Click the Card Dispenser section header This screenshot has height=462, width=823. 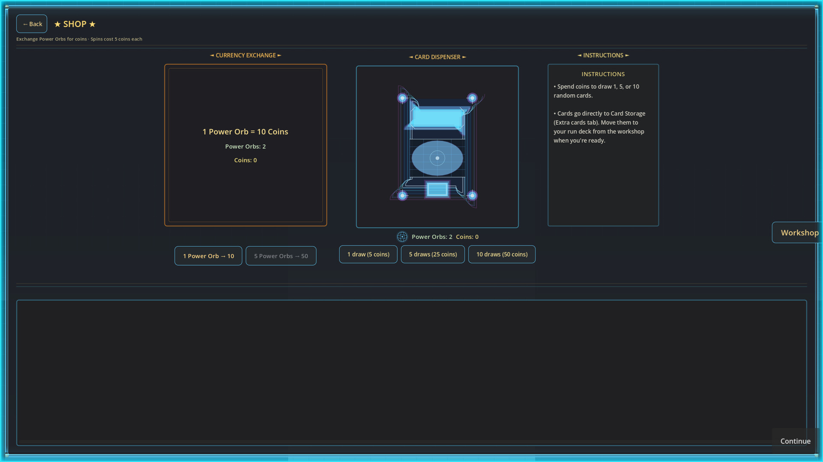coord(437,57)
